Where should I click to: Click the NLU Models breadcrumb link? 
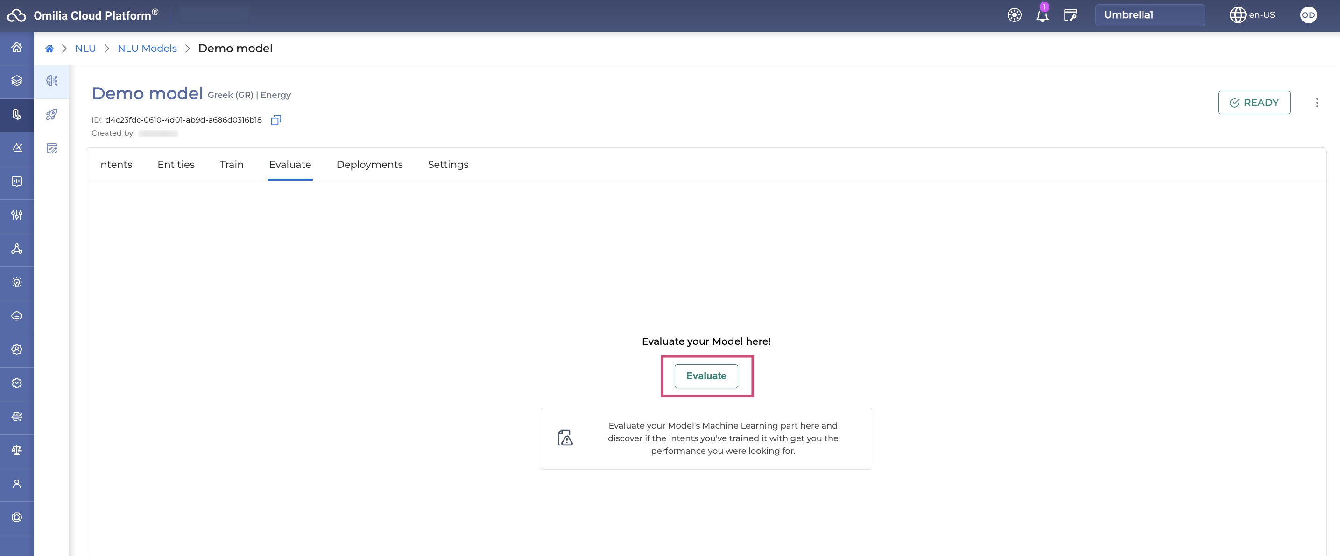coord(147,48)
